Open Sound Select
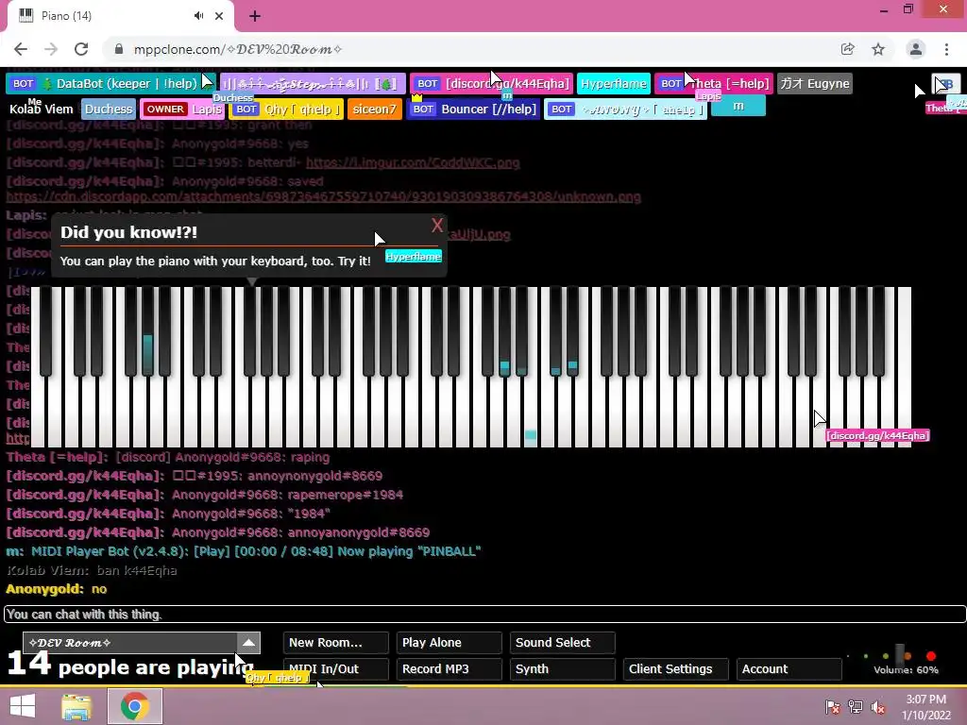 click(x=563, y=642)
